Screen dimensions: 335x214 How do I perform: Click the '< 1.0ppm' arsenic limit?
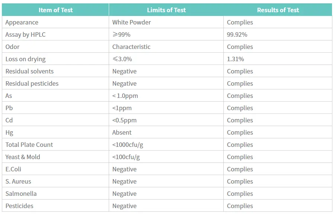(125, 96)
